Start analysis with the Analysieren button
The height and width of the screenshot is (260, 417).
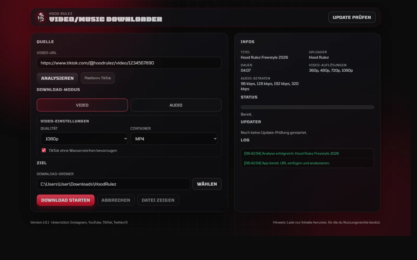(x=57, y=78)
